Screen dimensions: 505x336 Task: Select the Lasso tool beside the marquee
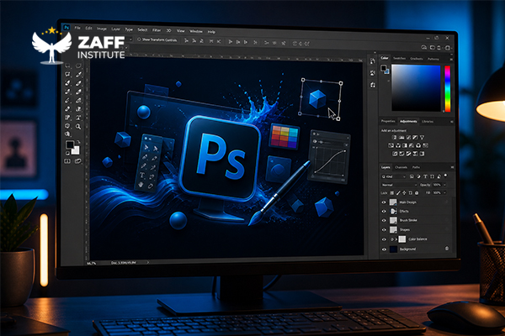78,66
